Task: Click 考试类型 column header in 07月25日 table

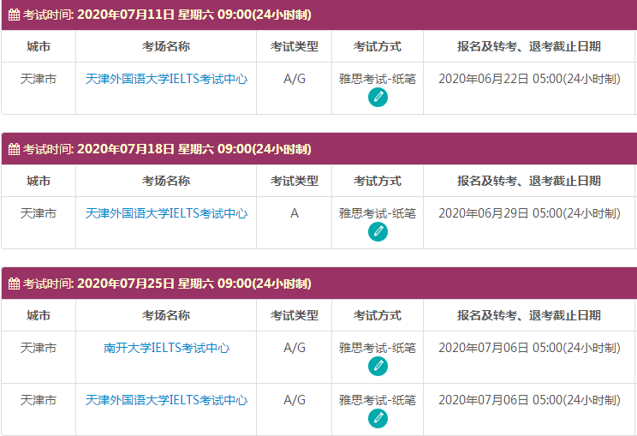Action: click(295, 315)
